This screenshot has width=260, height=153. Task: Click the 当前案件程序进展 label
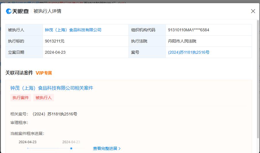pyautogui.click(x=27, y=133)
